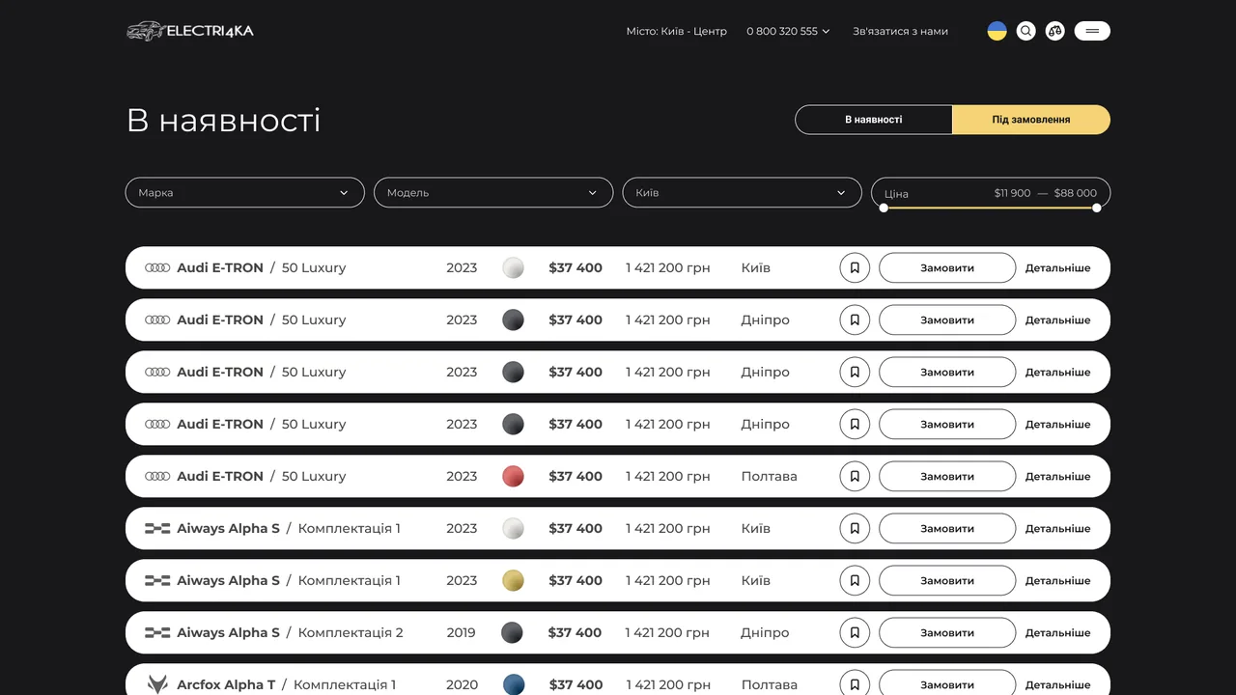Screen dimensions: 1236x695
Task: Order the Audi E-TRON in Полтава via Замовити
Action: (x=947, y=476)
